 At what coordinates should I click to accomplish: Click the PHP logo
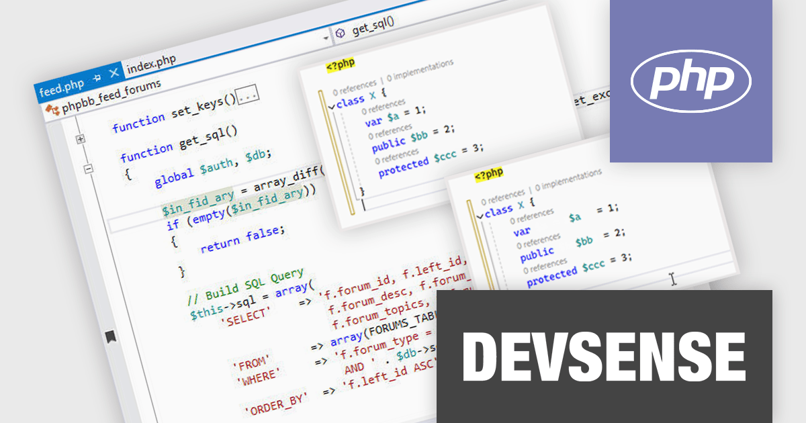[x=690, y=81]
